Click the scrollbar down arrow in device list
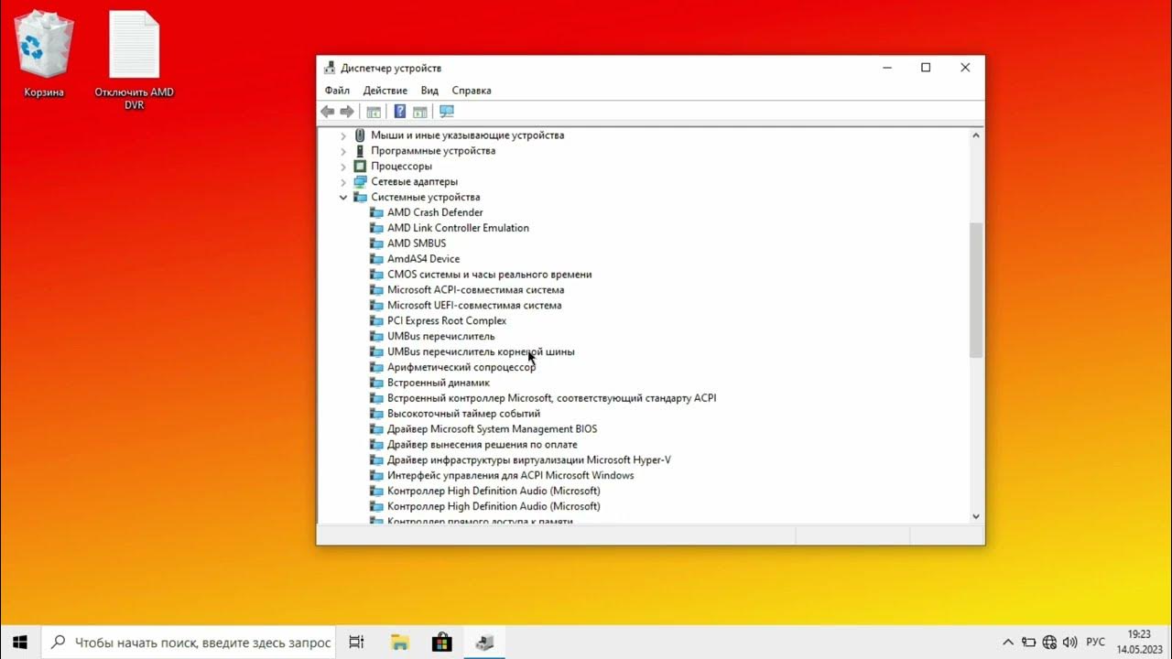 (x=976, y=516)
